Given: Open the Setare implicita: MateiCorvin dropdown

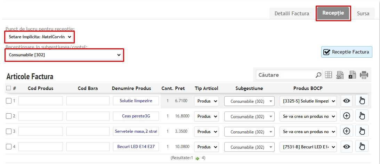Looking at the screenshot, I should tap(40, 36).
